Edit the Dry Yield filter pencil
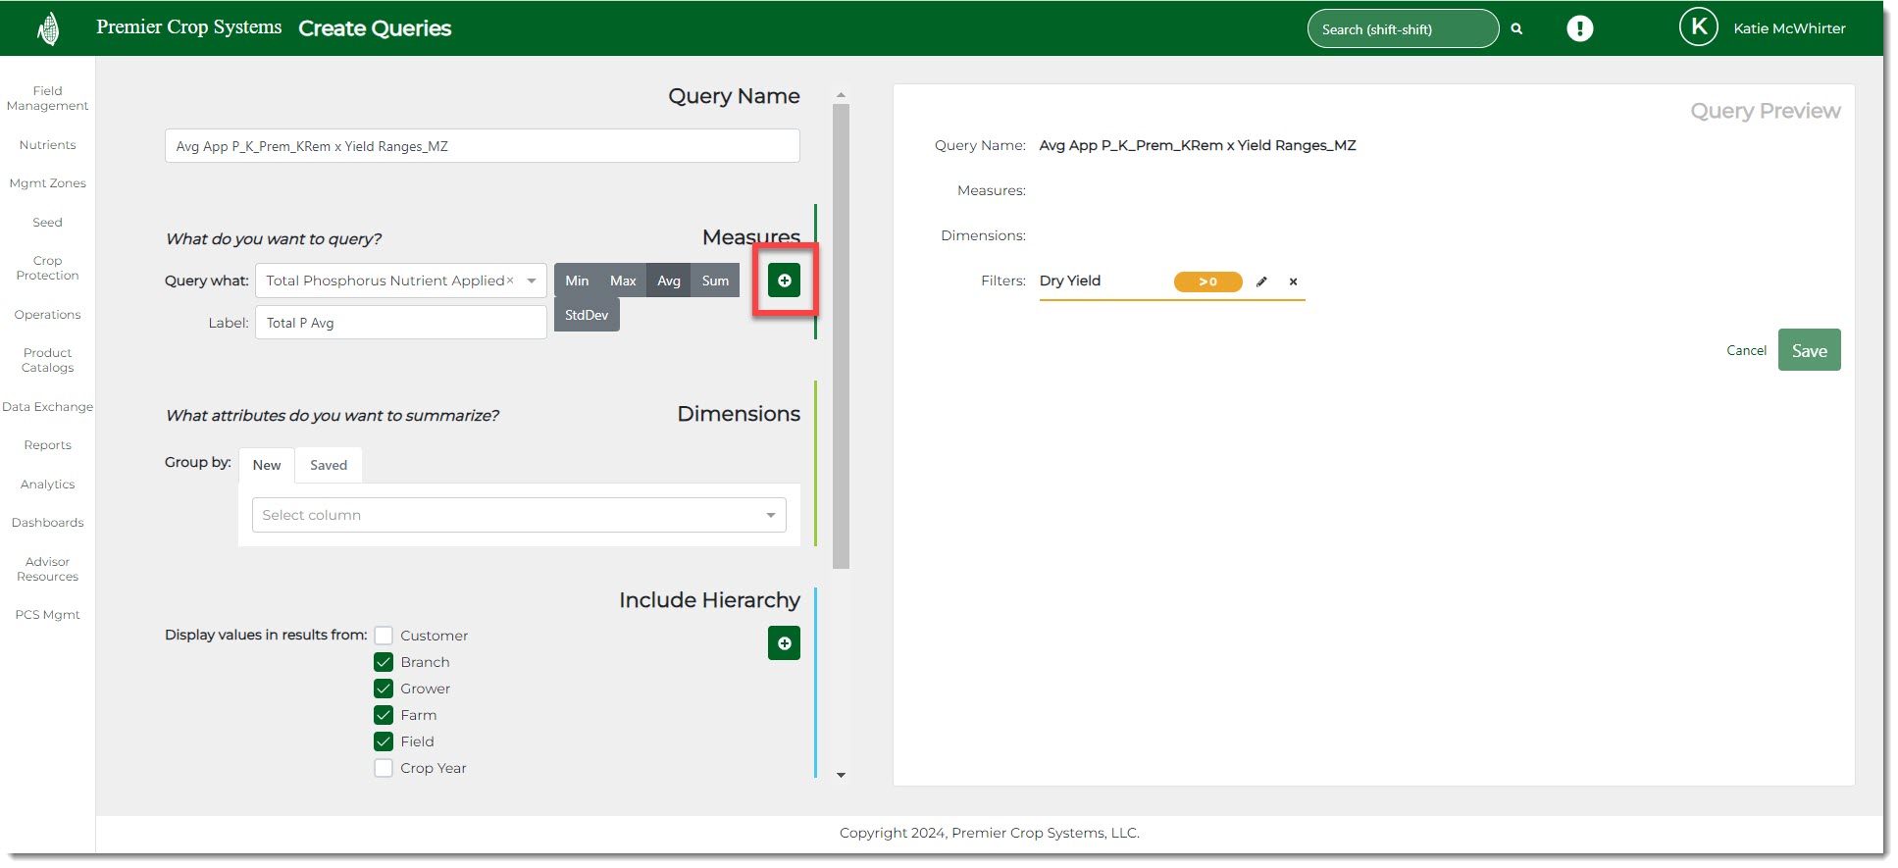The image size is (1898, 868). click(x=1261, y=281)
